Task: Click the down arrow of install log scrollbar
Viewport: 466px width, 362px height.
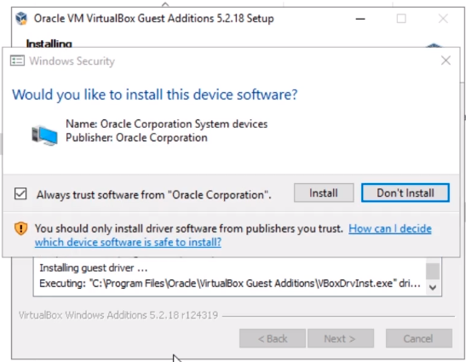Action: pyautogui.click(x=433, y=287)
